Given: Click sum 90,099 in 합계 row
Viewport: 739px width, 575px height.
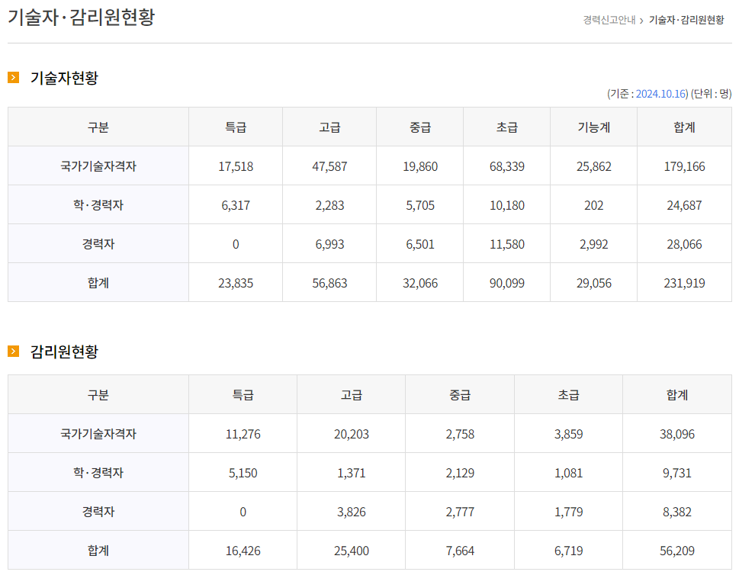Looking at the screenshot, I should tap(507, 283).
